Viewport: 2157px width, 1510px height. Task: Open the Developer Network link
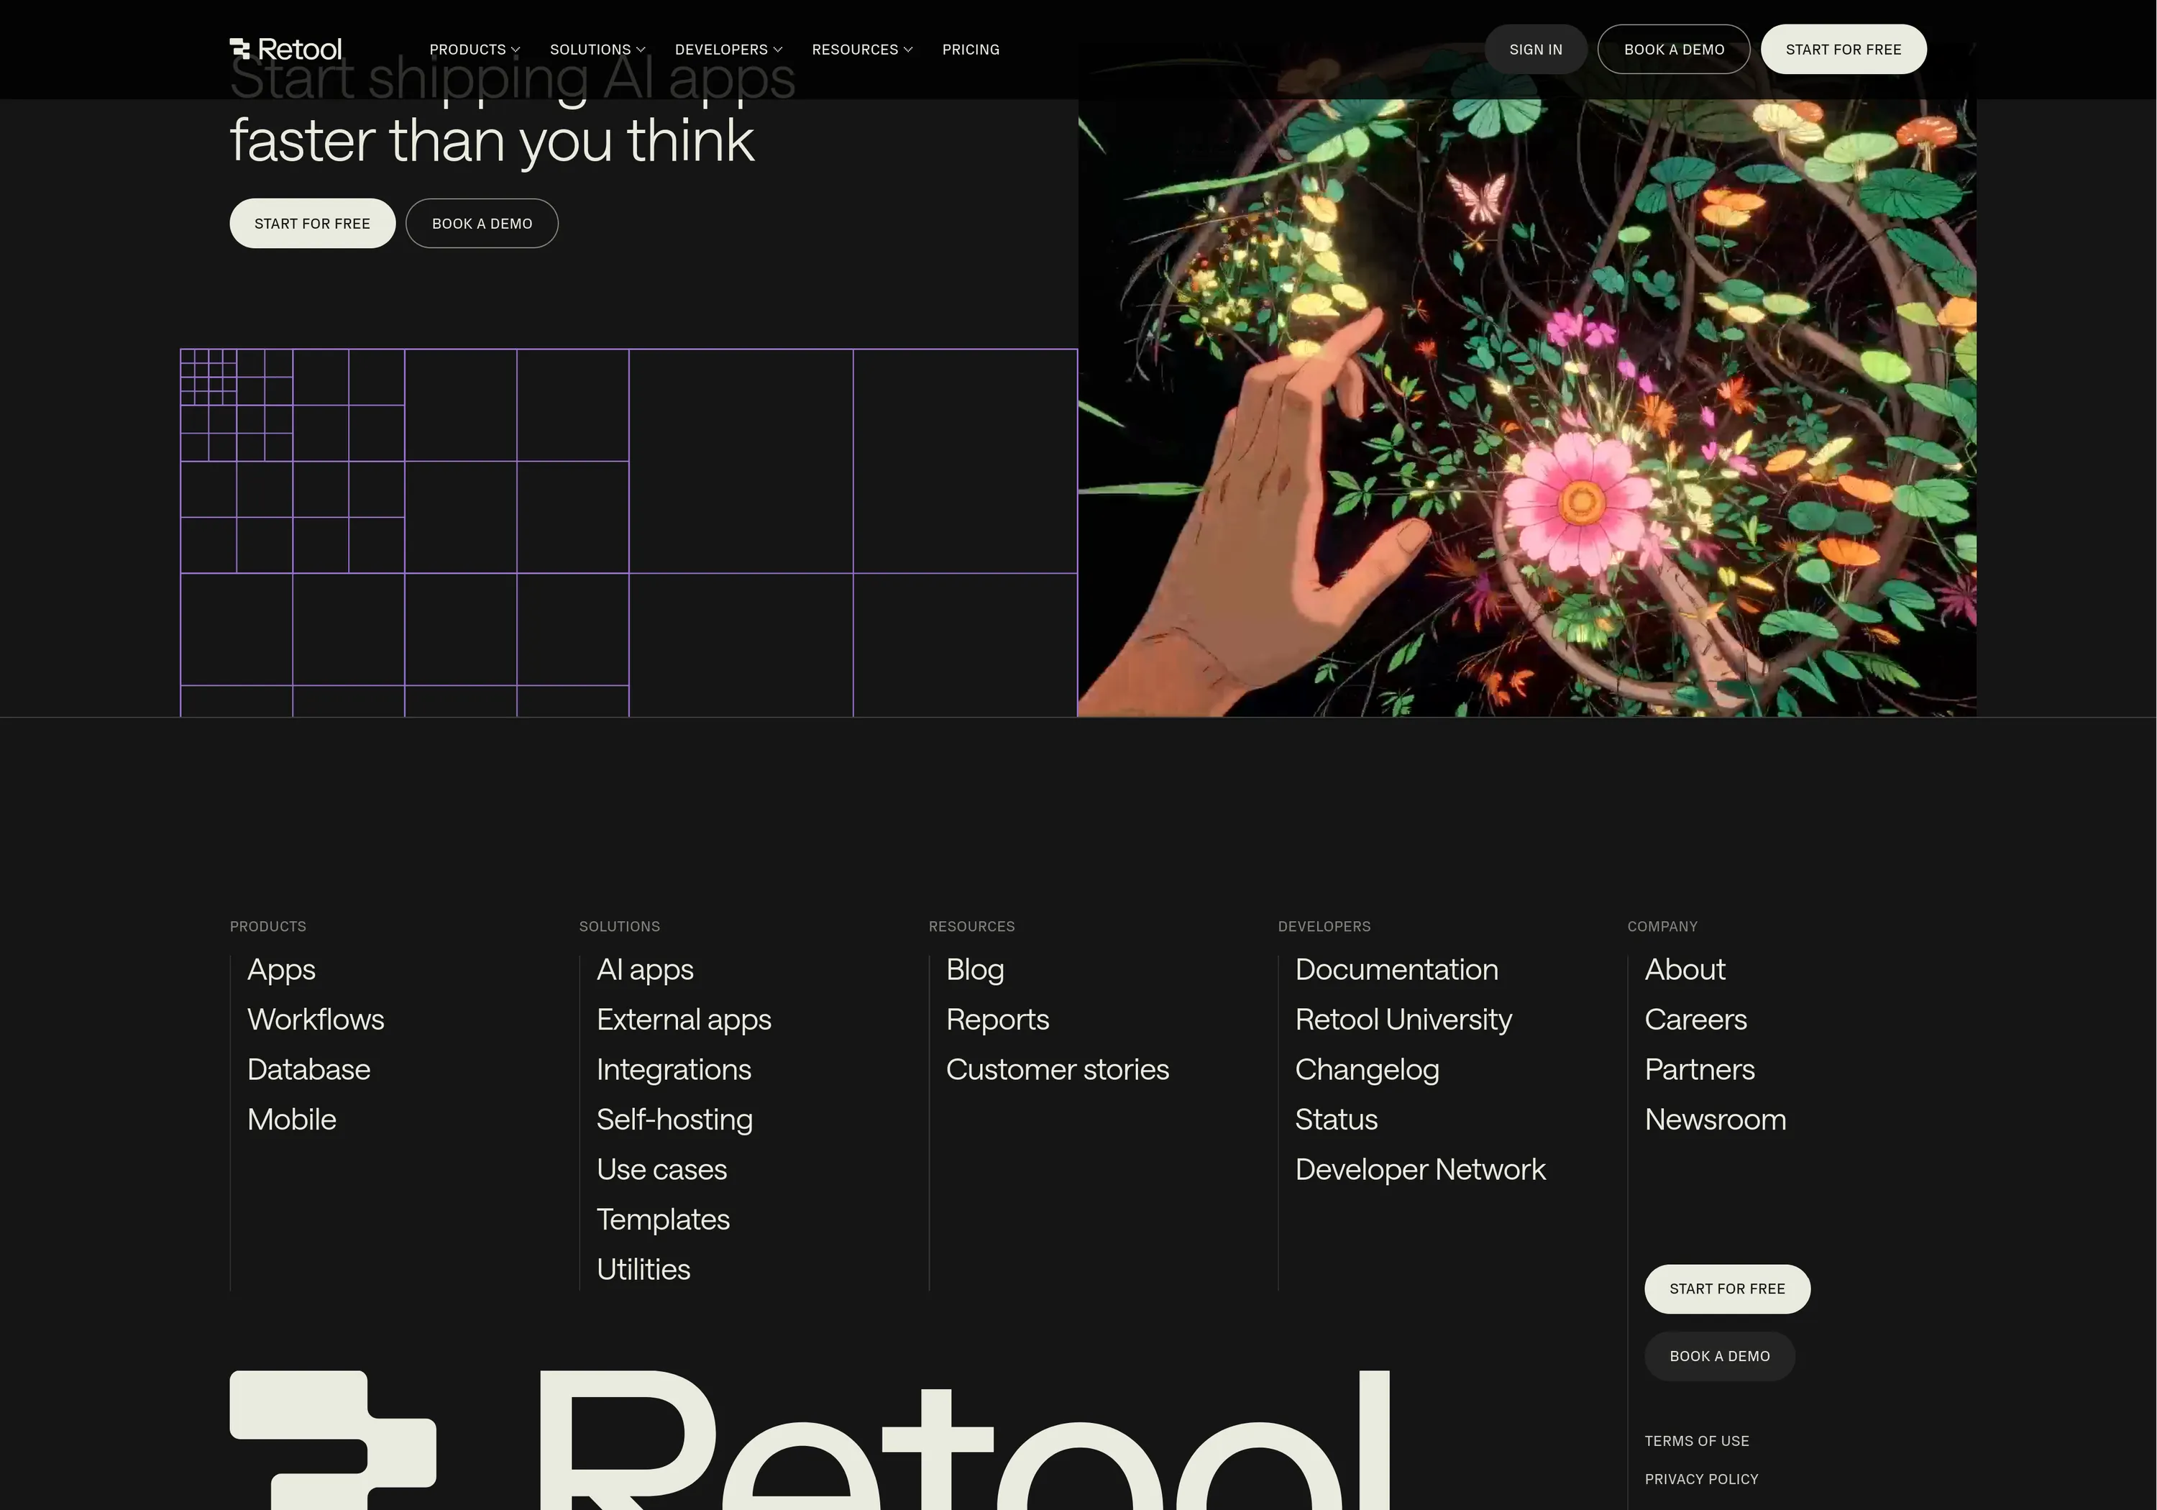tap(1419, 1169)
